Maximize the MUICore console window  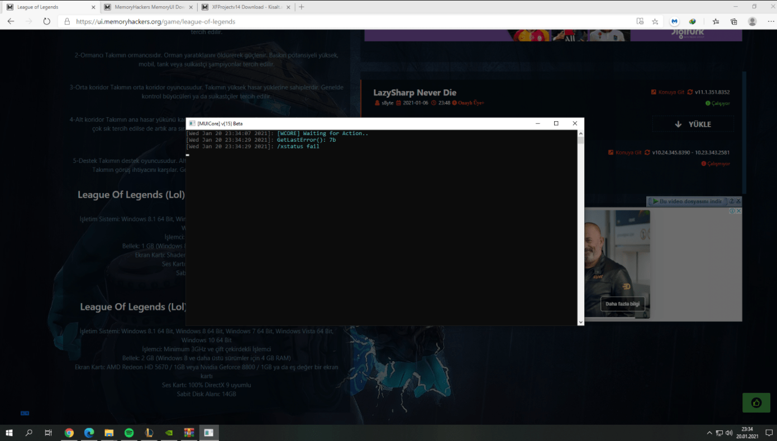(556, 123)
